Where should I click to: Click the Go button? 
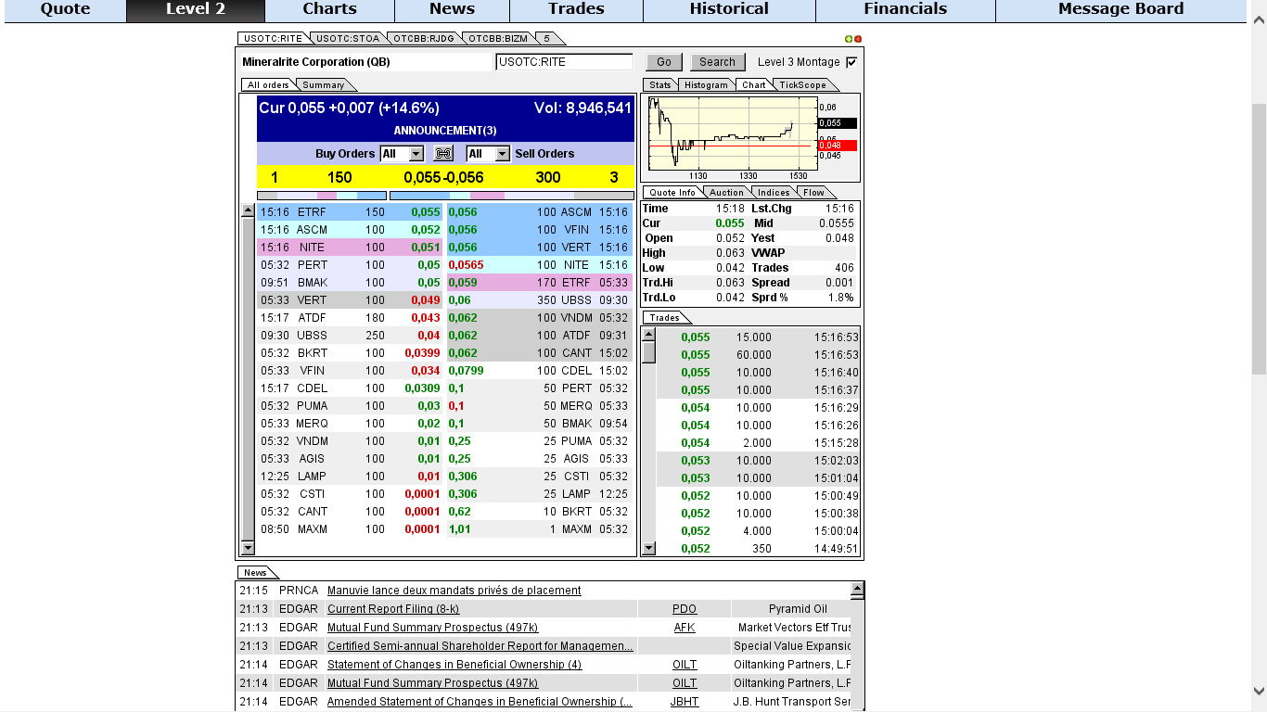[x=664, y=61]
